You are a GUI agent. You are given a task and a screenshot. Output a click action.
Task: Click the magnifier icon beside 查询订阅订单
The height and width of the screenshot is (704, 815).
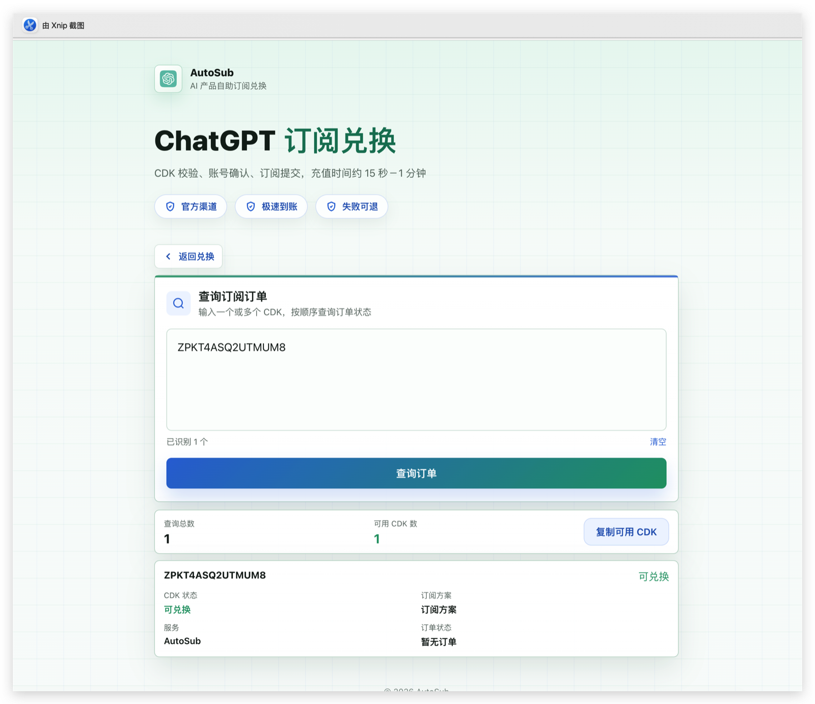[178, 303]
